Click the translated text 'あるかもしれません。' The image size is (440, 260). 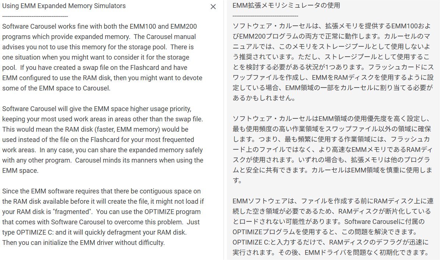click(264, 98)
